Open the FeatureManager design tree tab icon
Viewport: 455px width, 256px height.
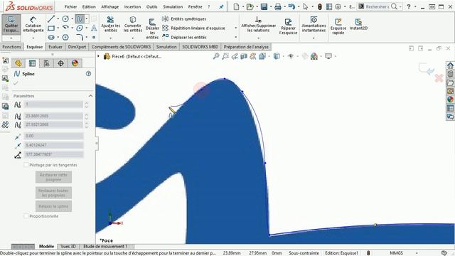(18, 63)
